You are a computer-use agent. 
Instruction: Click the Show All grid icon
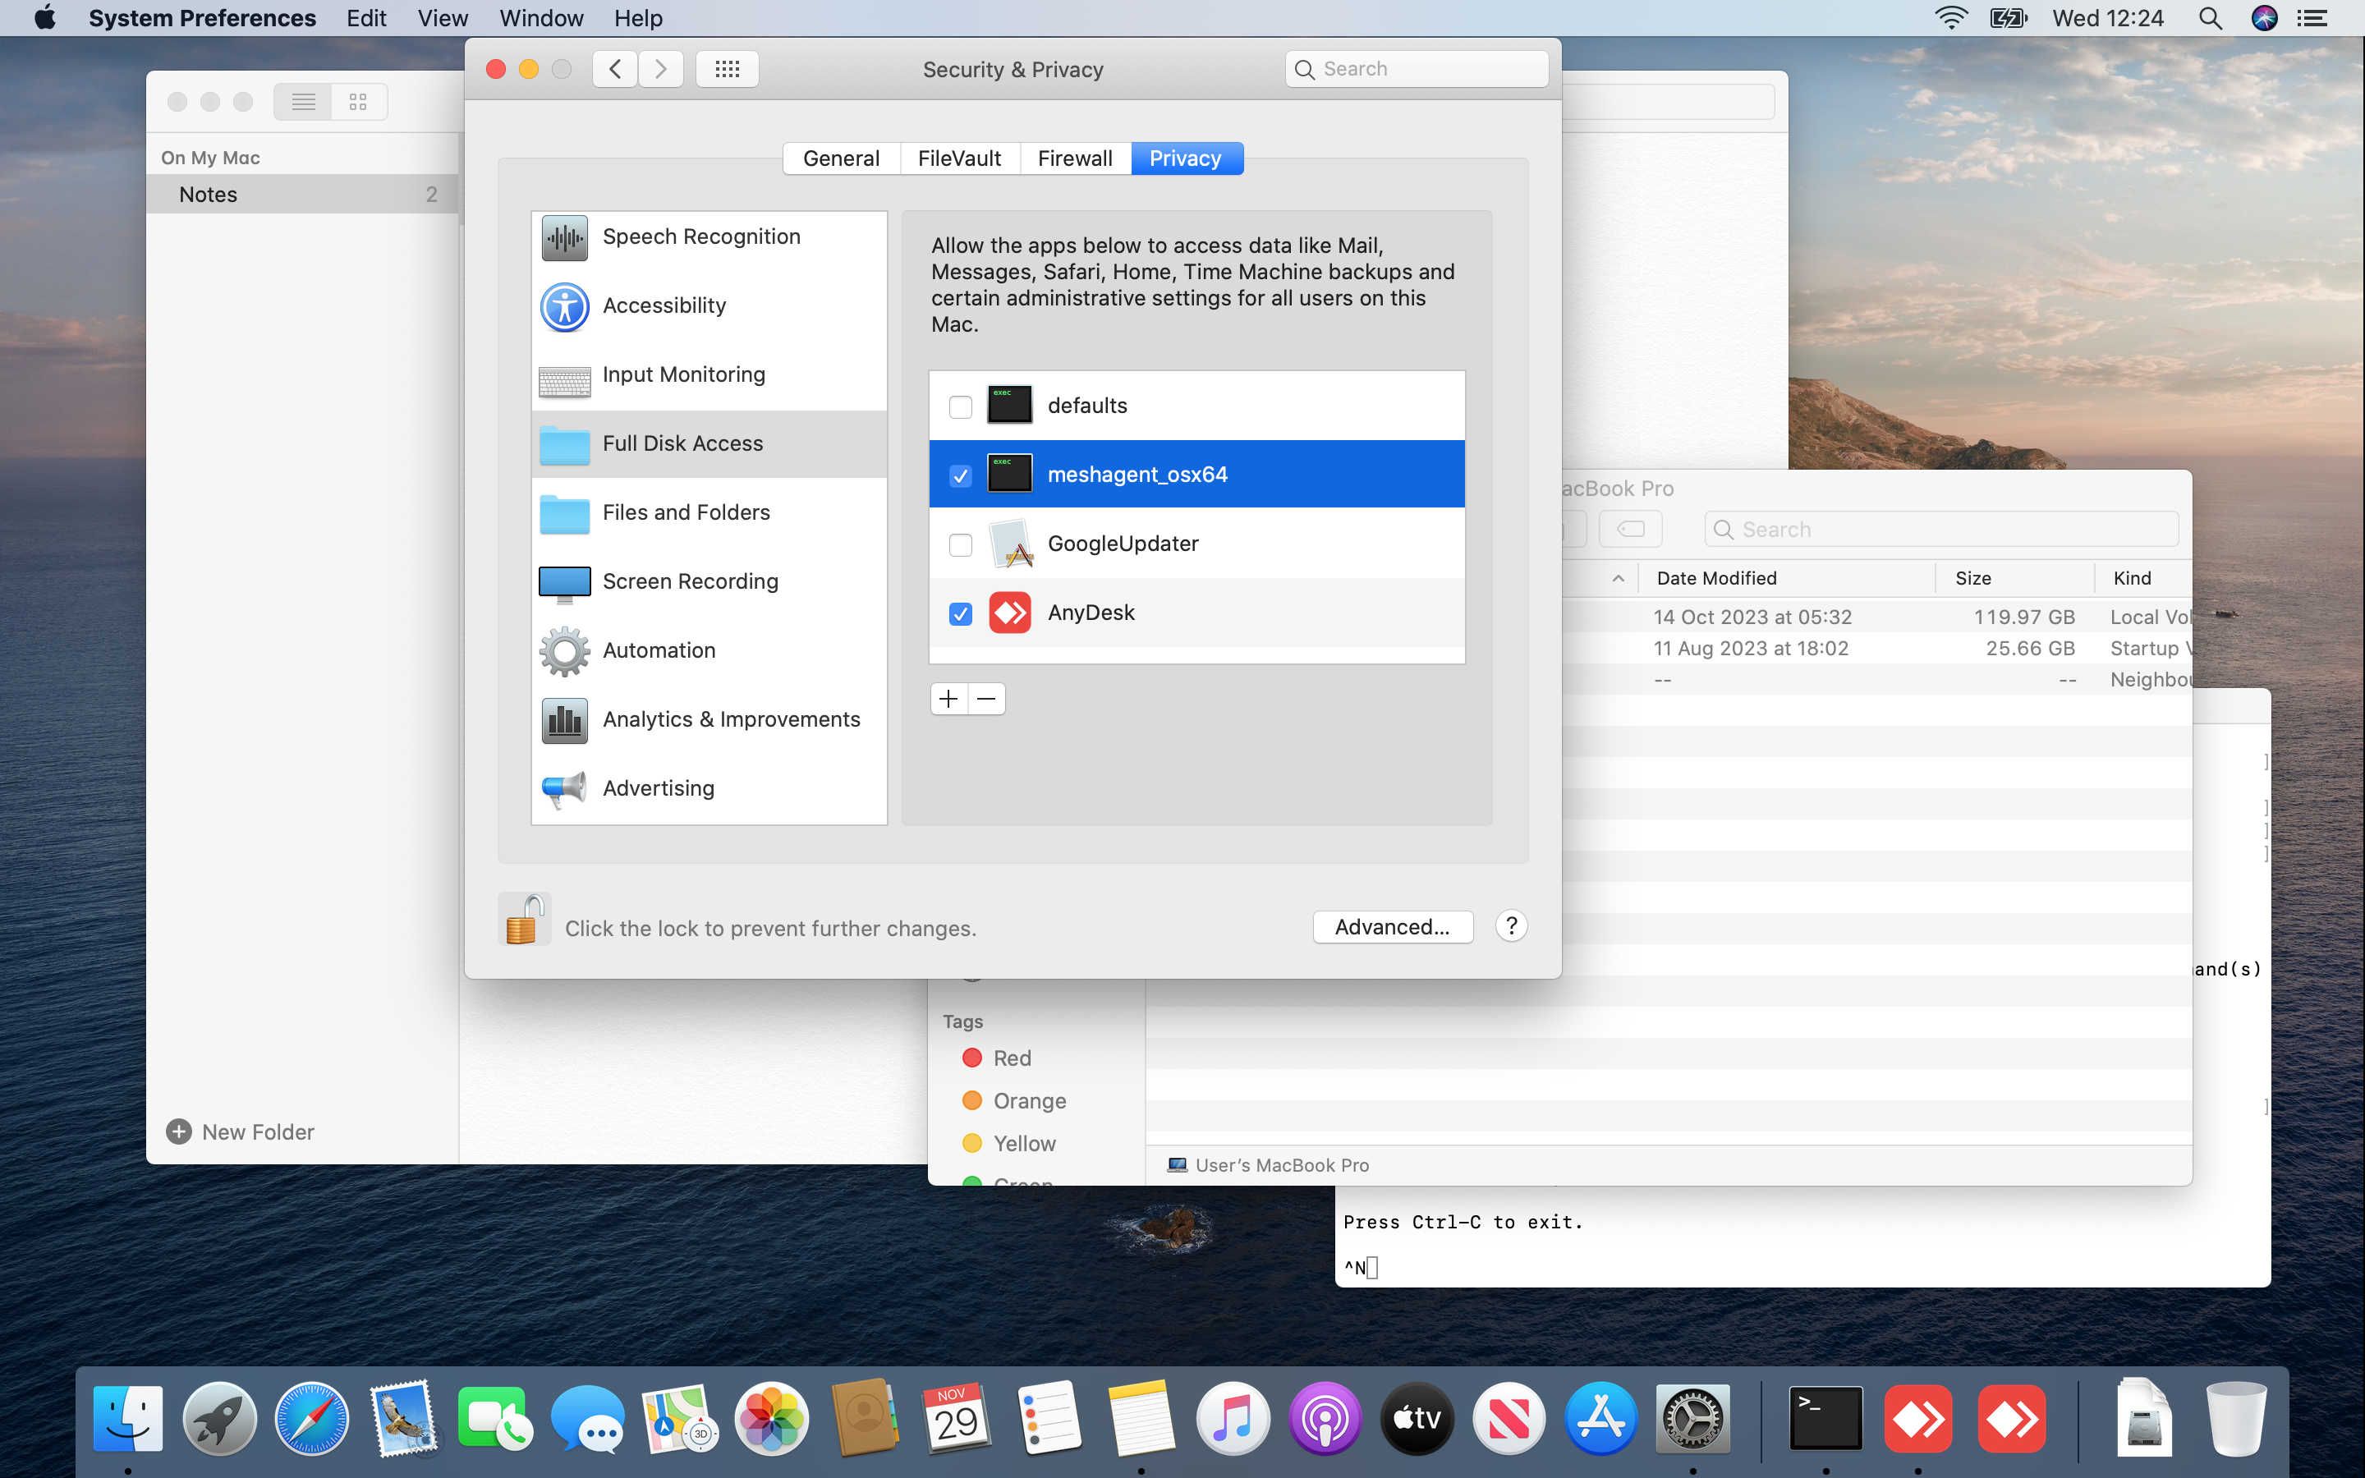[727, 68]
